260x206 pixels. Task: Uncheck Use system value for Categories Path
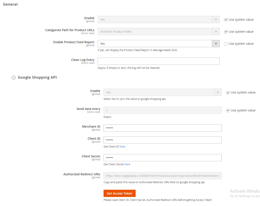click(x=226, y=32)
